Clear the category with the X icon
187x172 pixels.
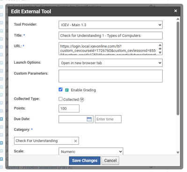coord(75,141)
